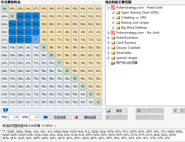This screenshot has width=185, height=142.
Task: Click the PFR value field
Action: [x=14, y=117]
